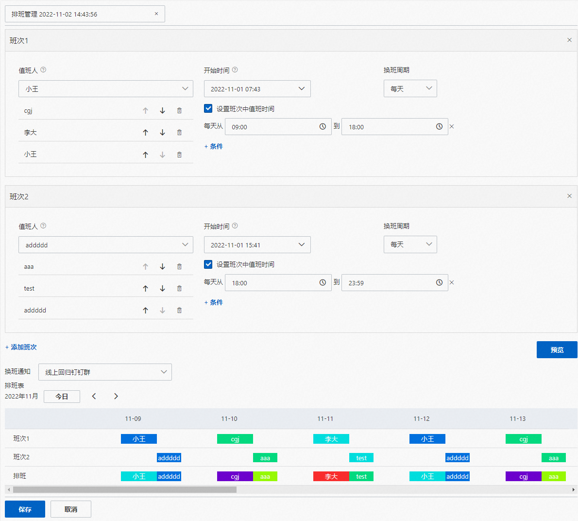Image resolution: width=578 pixels, height=521 pixels.
Task: Close the 排班管理 tab
Action: [156, 14]
